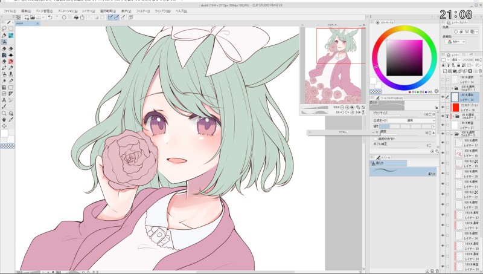
Task: Select the Auto select magic wand tool
Action: (x=4, y=81)
